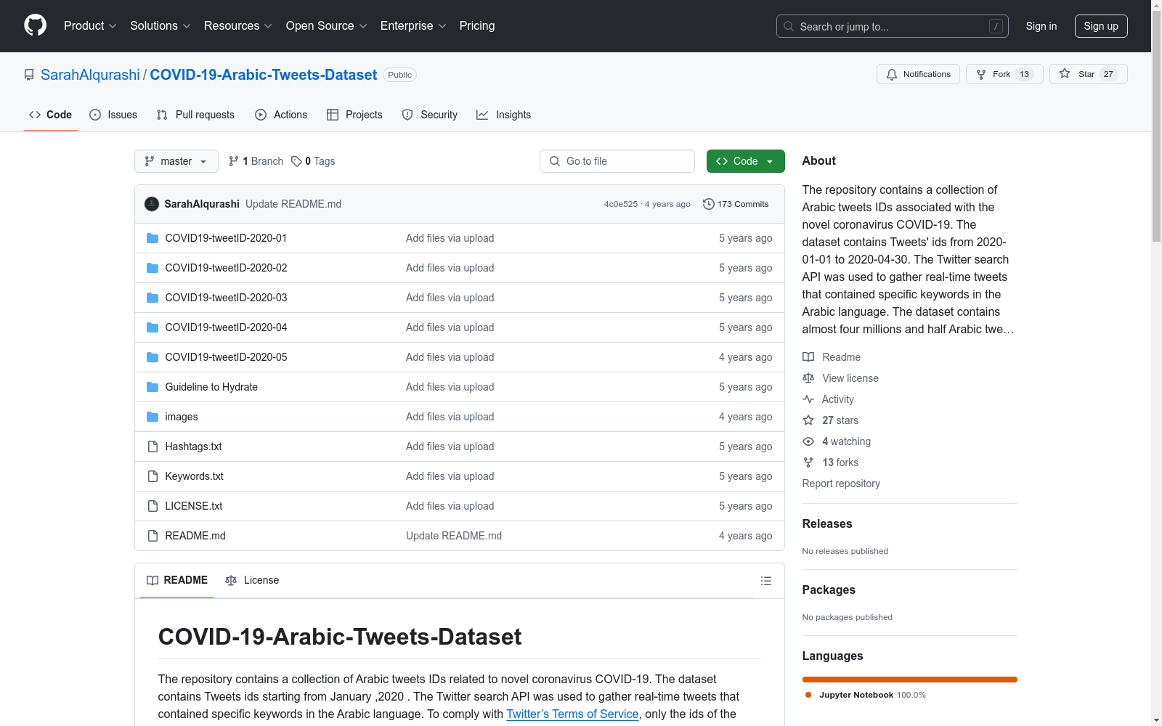Open the README outline list icon
The image size is (1162, 726).
tap(765, 581)
